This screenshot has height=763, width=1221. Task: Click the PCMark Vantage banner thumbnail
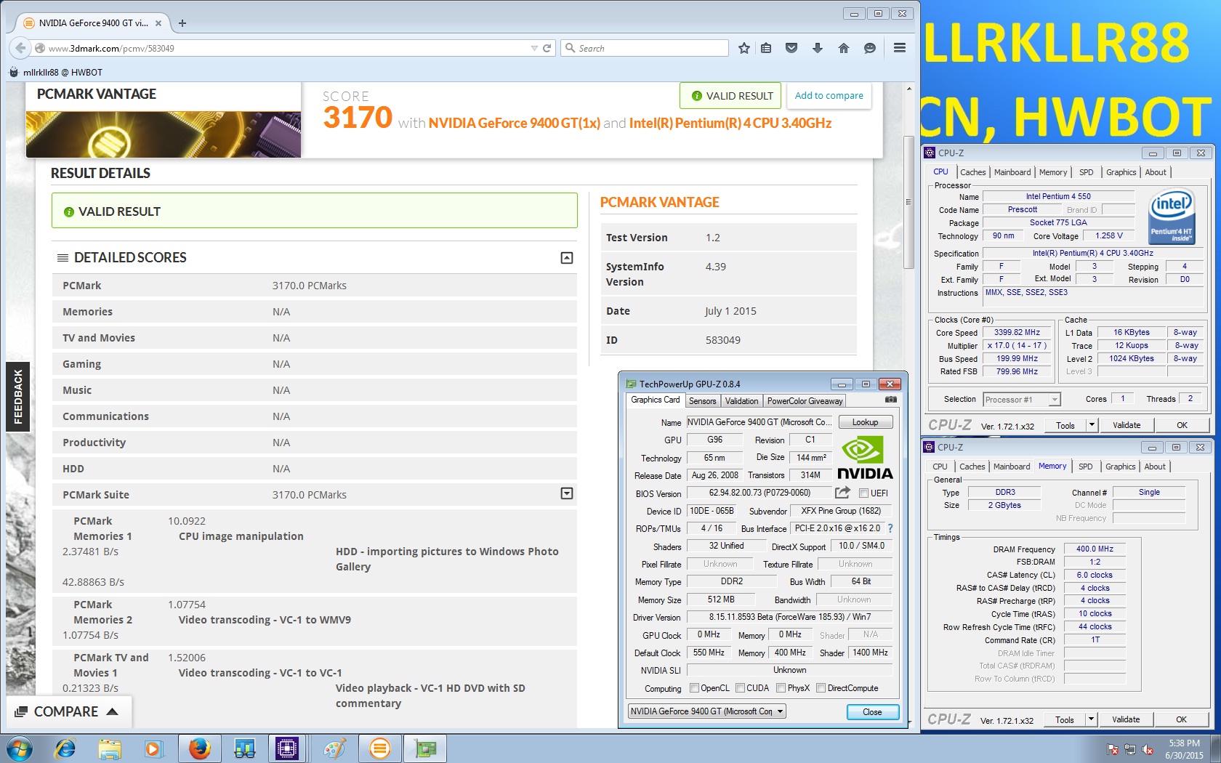click(x=164, y=134)
